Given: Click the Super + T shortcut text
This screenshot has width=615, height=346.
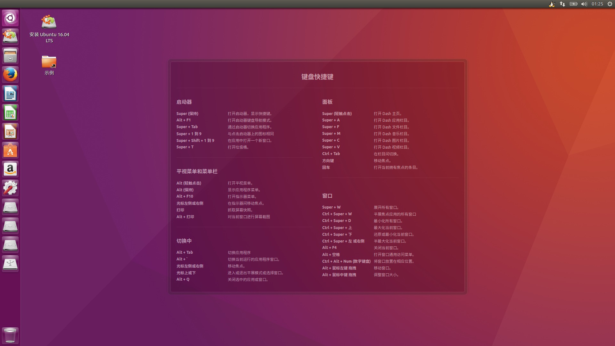Looking at the screenshot, I should tap(185, 147).
